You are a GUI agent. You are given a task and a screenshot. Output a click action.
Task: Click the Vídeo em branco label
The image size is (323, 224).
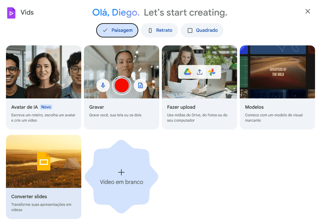tap(121, 182)
